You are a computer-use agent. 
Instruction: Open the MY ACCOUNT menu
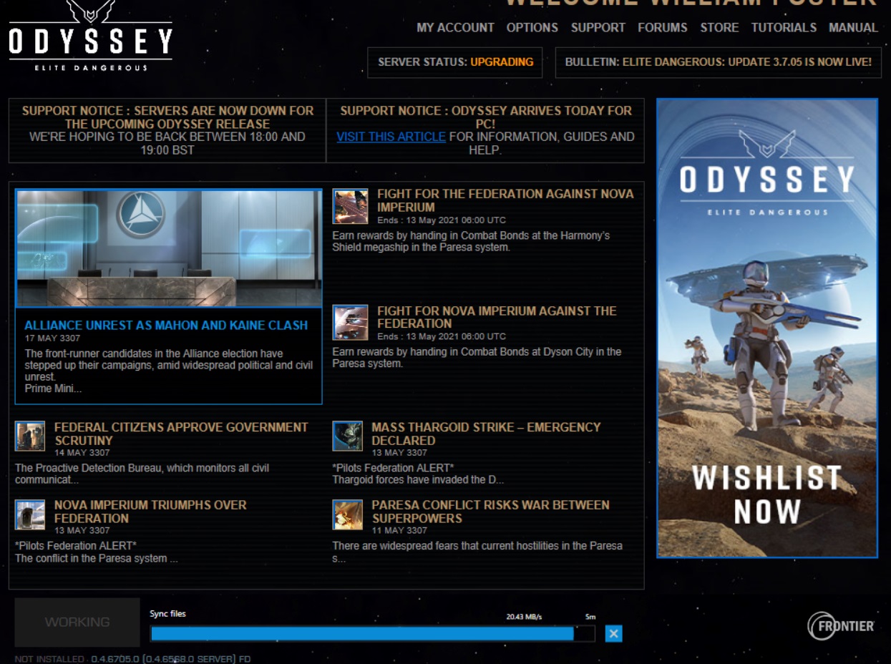455,28
